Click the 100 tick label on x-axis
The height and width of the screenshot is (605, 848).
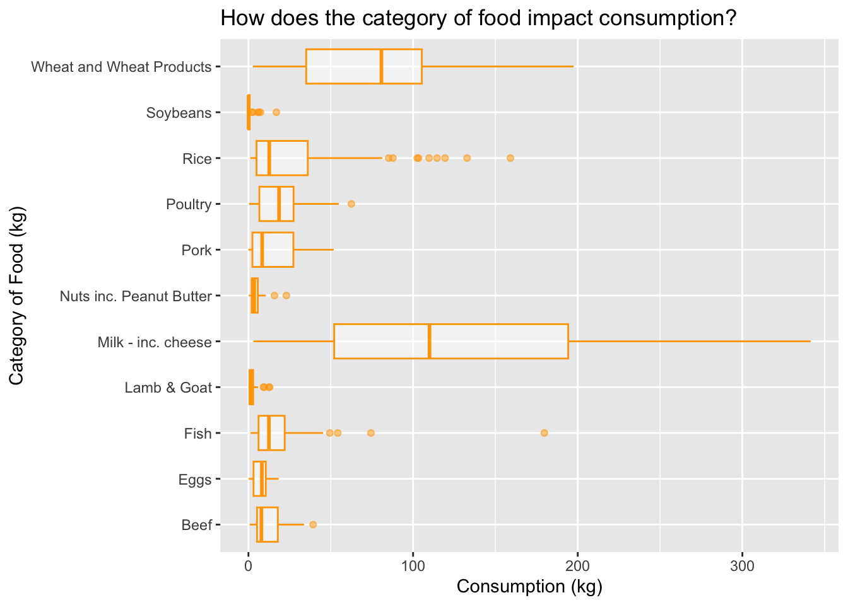[x=413, y=566]
